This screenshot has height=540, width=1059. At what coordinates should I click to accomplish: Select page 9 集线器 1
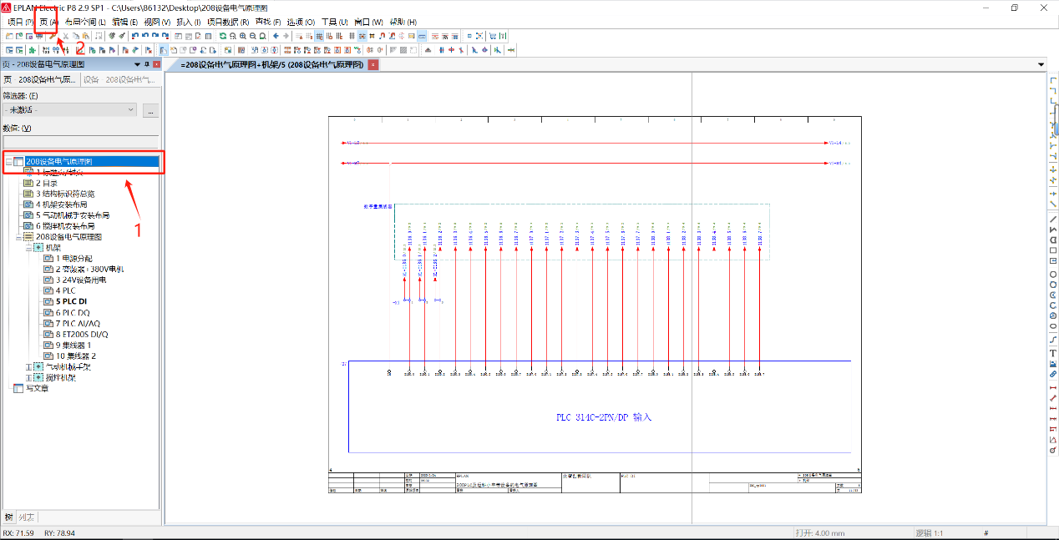(x=73, y=346)
